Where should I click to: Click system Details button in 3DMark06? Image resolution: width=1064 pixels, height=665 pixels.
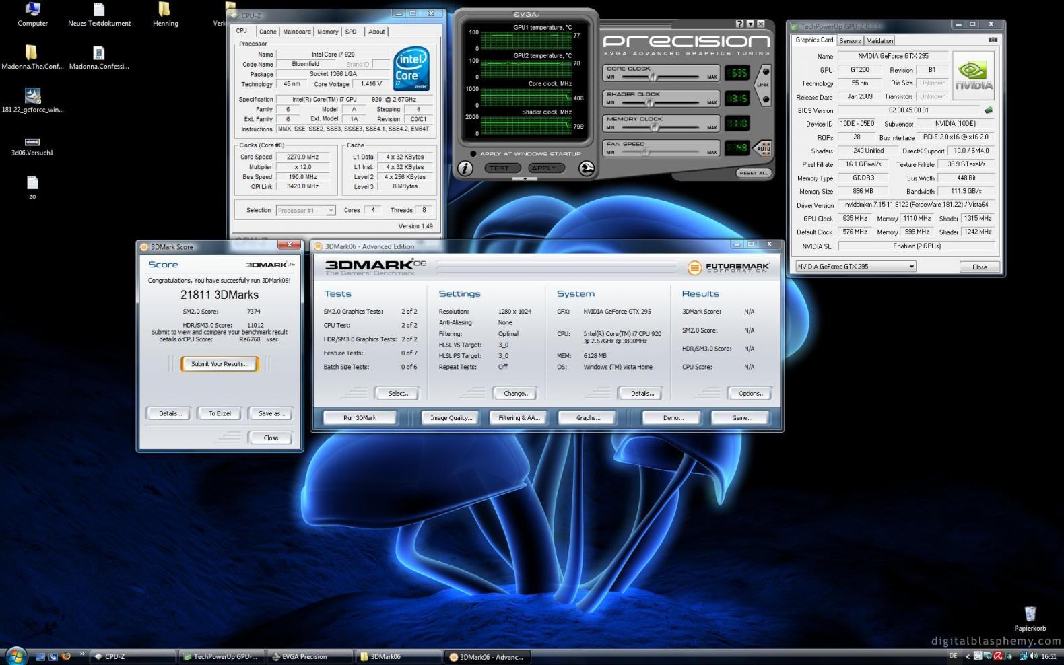[x=642, y=394]
